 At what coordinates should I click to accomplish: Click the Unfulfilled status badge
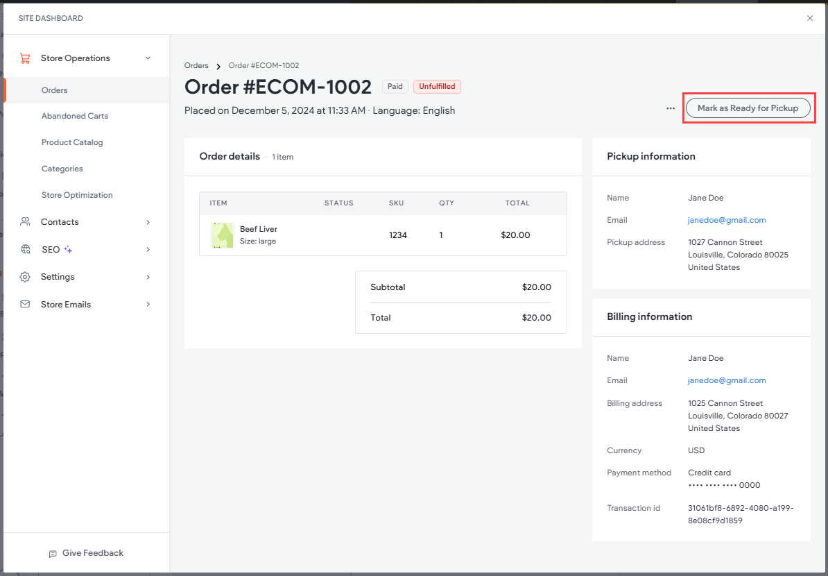tap(437, 86)
